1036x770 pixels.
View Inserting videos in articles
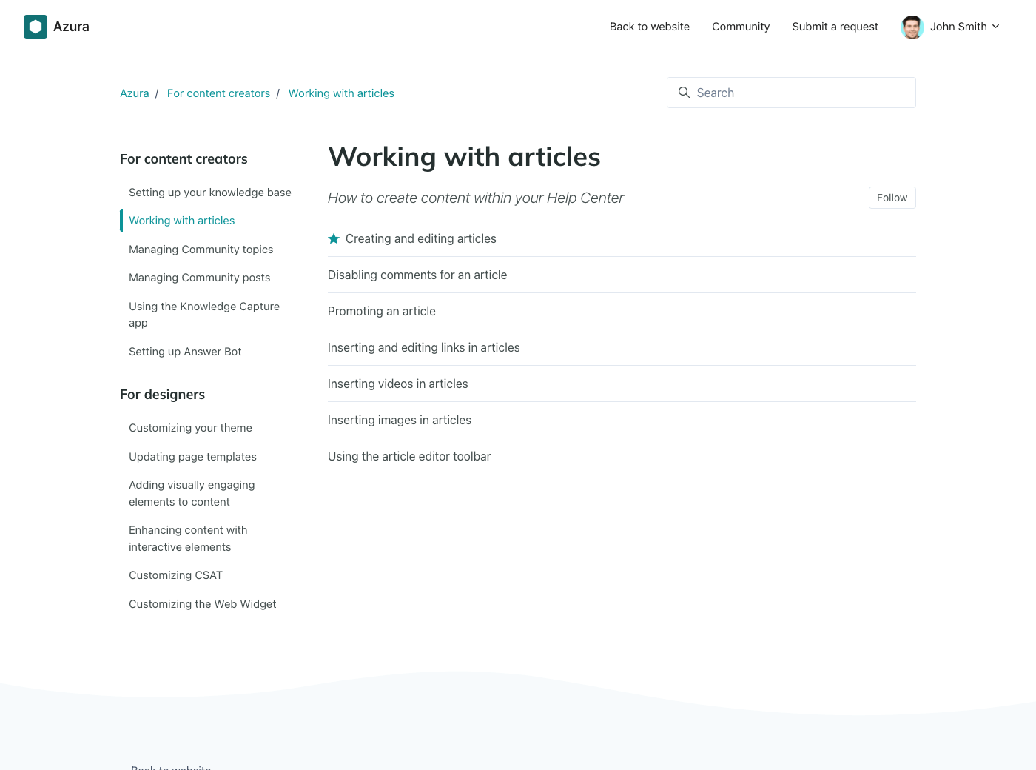pyautogui.click(x=397, y=384)
